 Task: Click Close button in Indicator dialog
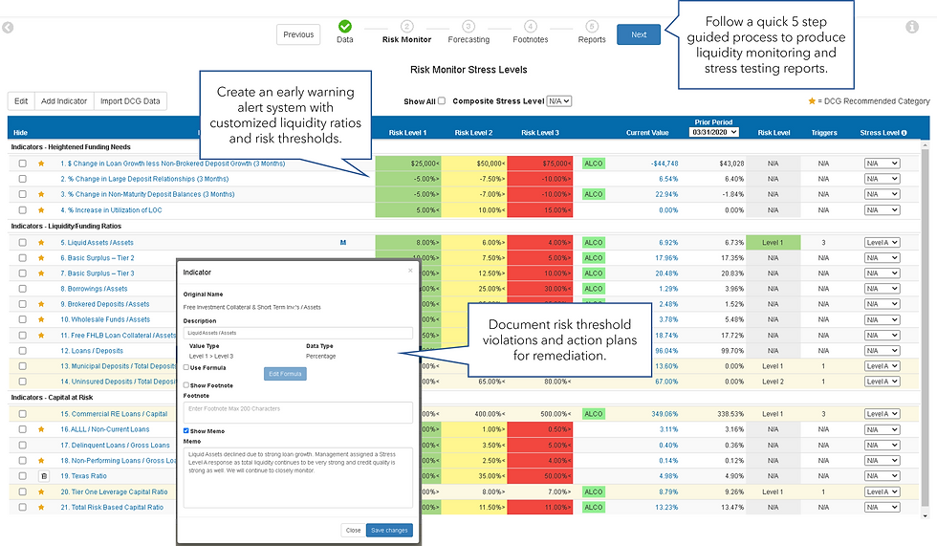pos(353,531)
